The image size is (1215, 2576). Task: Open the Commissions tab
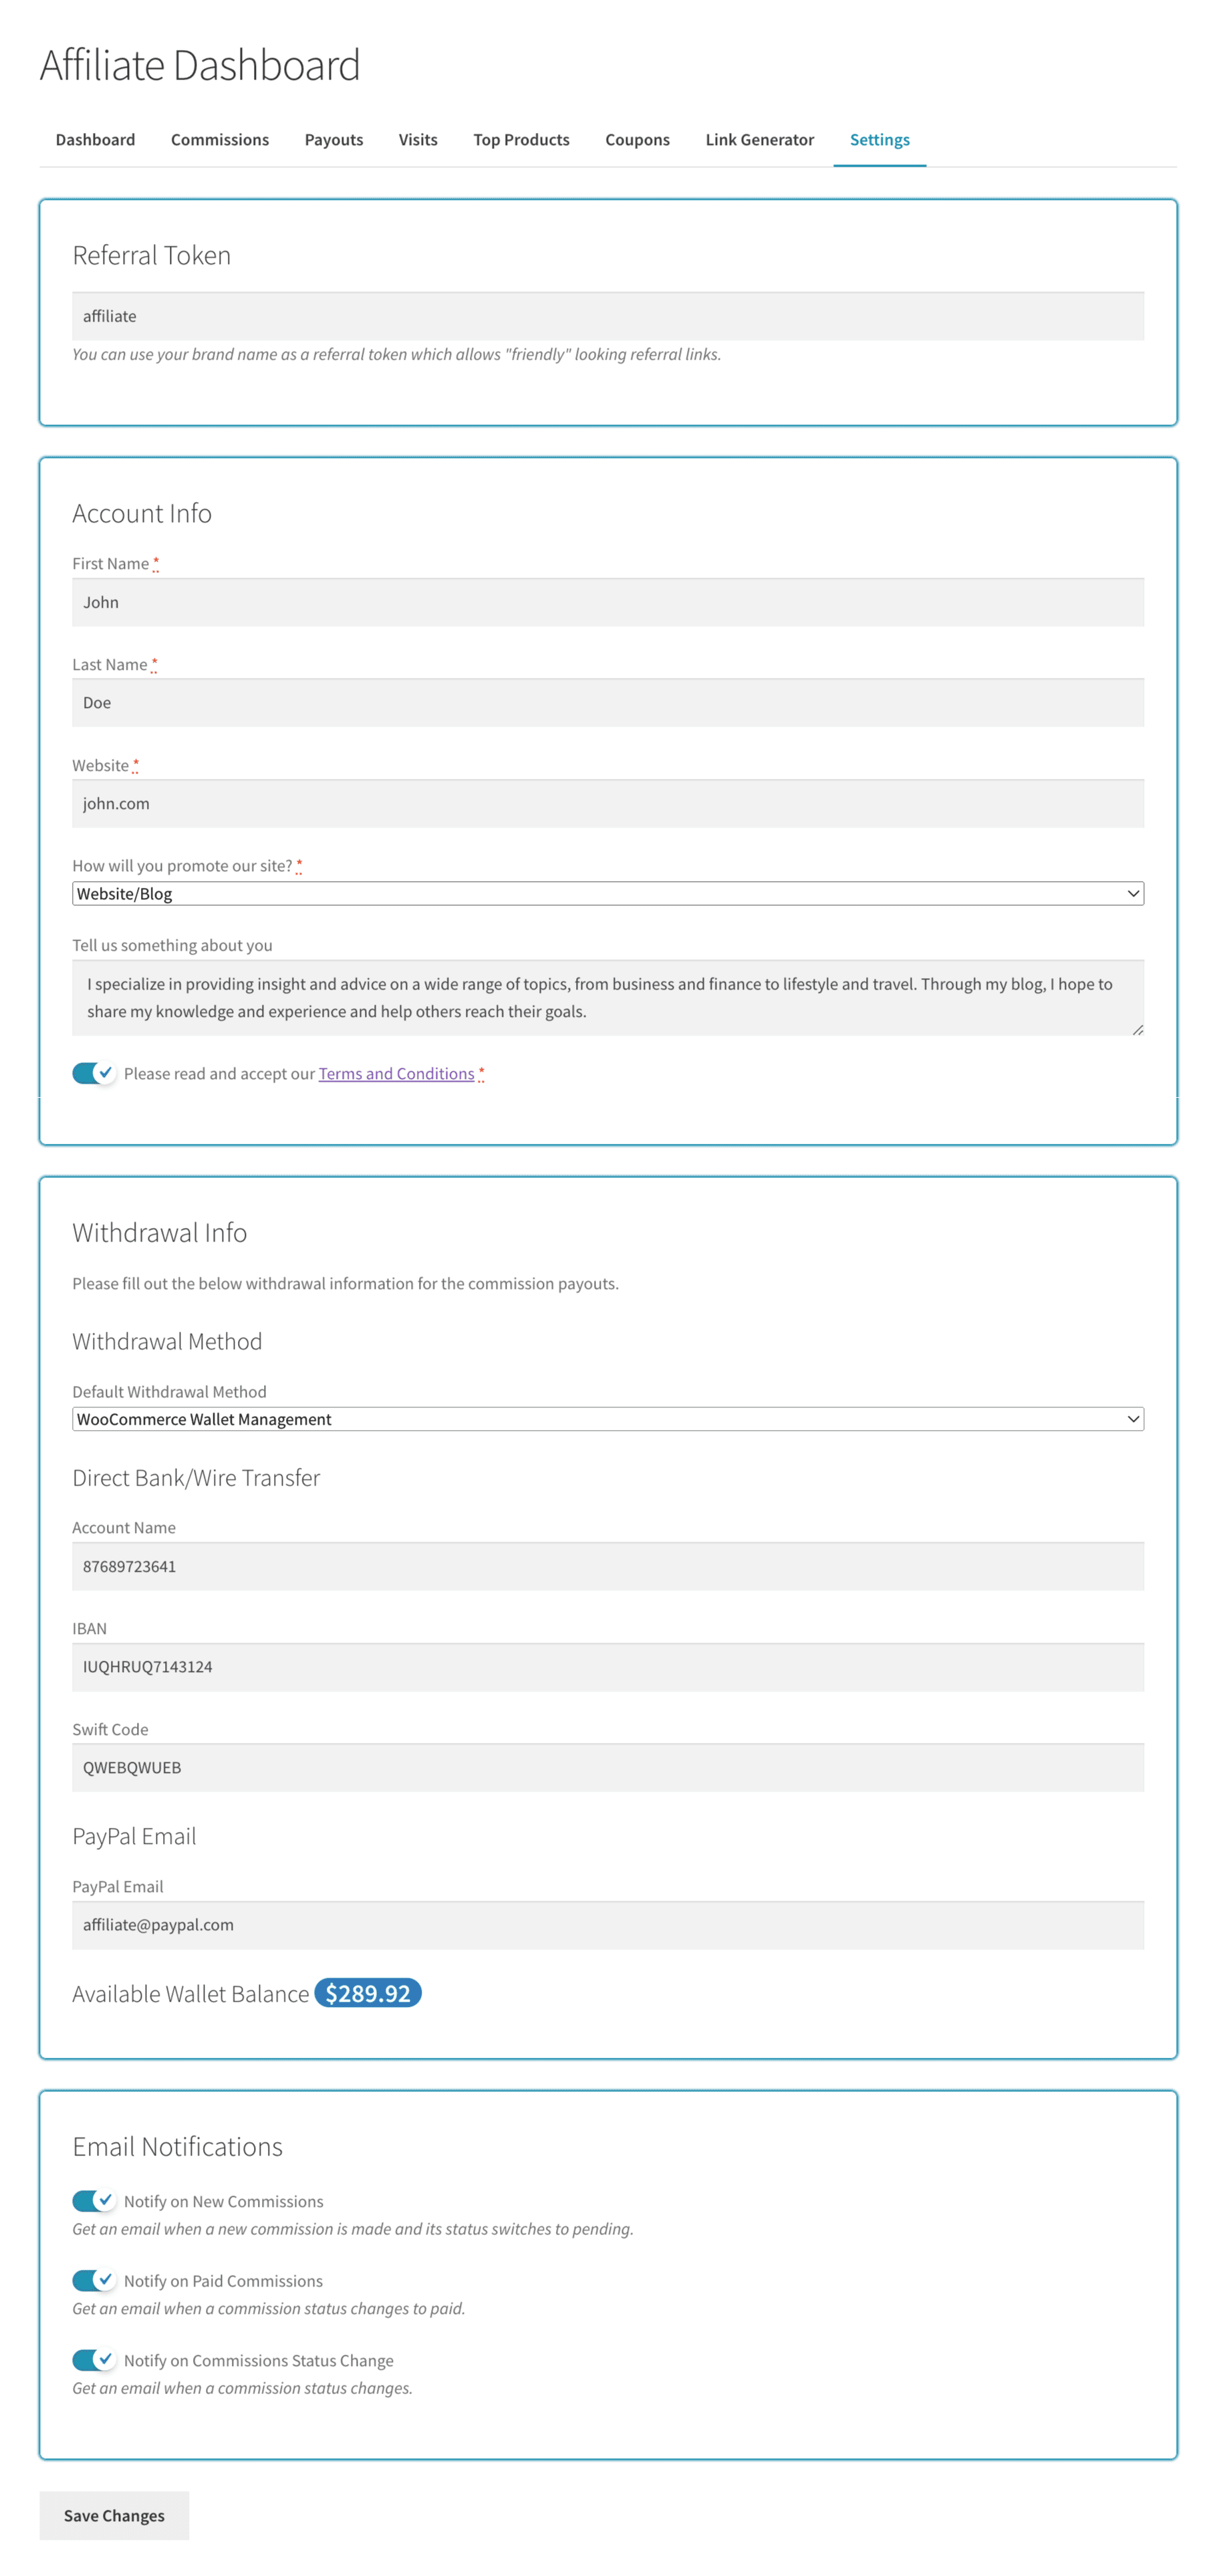coord(219,140)
